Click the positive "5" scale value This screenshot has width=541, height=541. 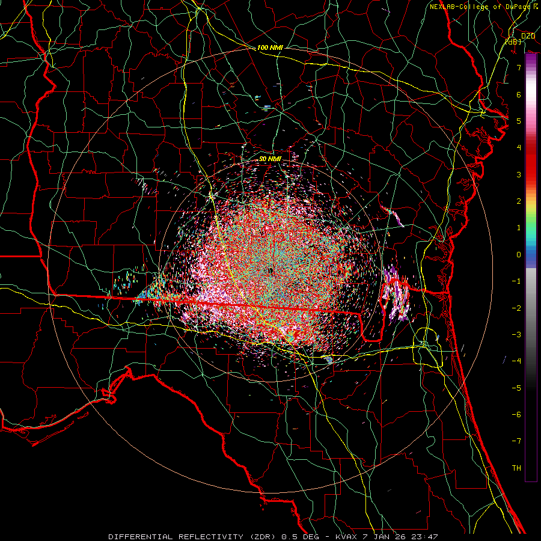tap(519, 121)
